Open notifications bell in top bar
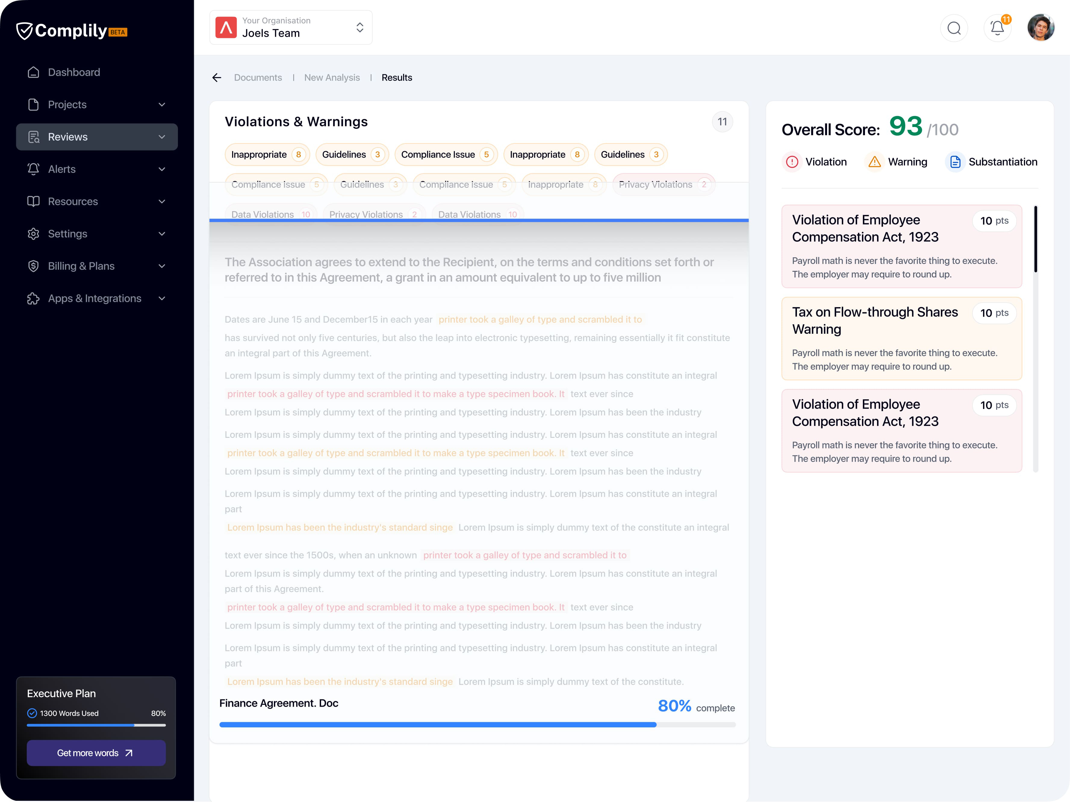The image size is (1070, 802). tap(997, 28)
